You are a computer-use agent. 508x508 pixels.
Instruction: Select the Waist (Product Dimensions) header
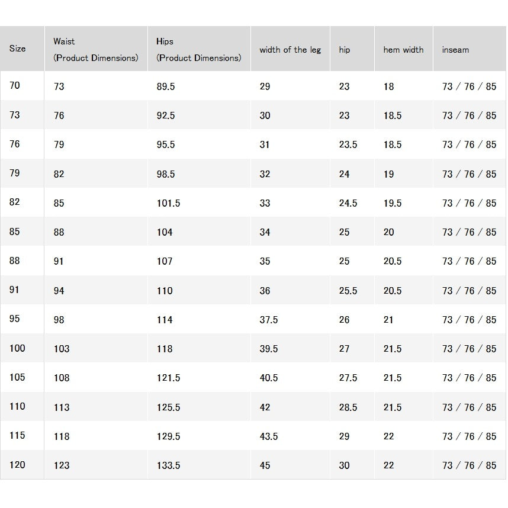96,50
